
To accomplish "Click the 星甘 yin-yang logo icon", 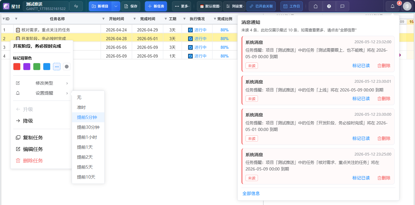I will (x=6, y=6).
